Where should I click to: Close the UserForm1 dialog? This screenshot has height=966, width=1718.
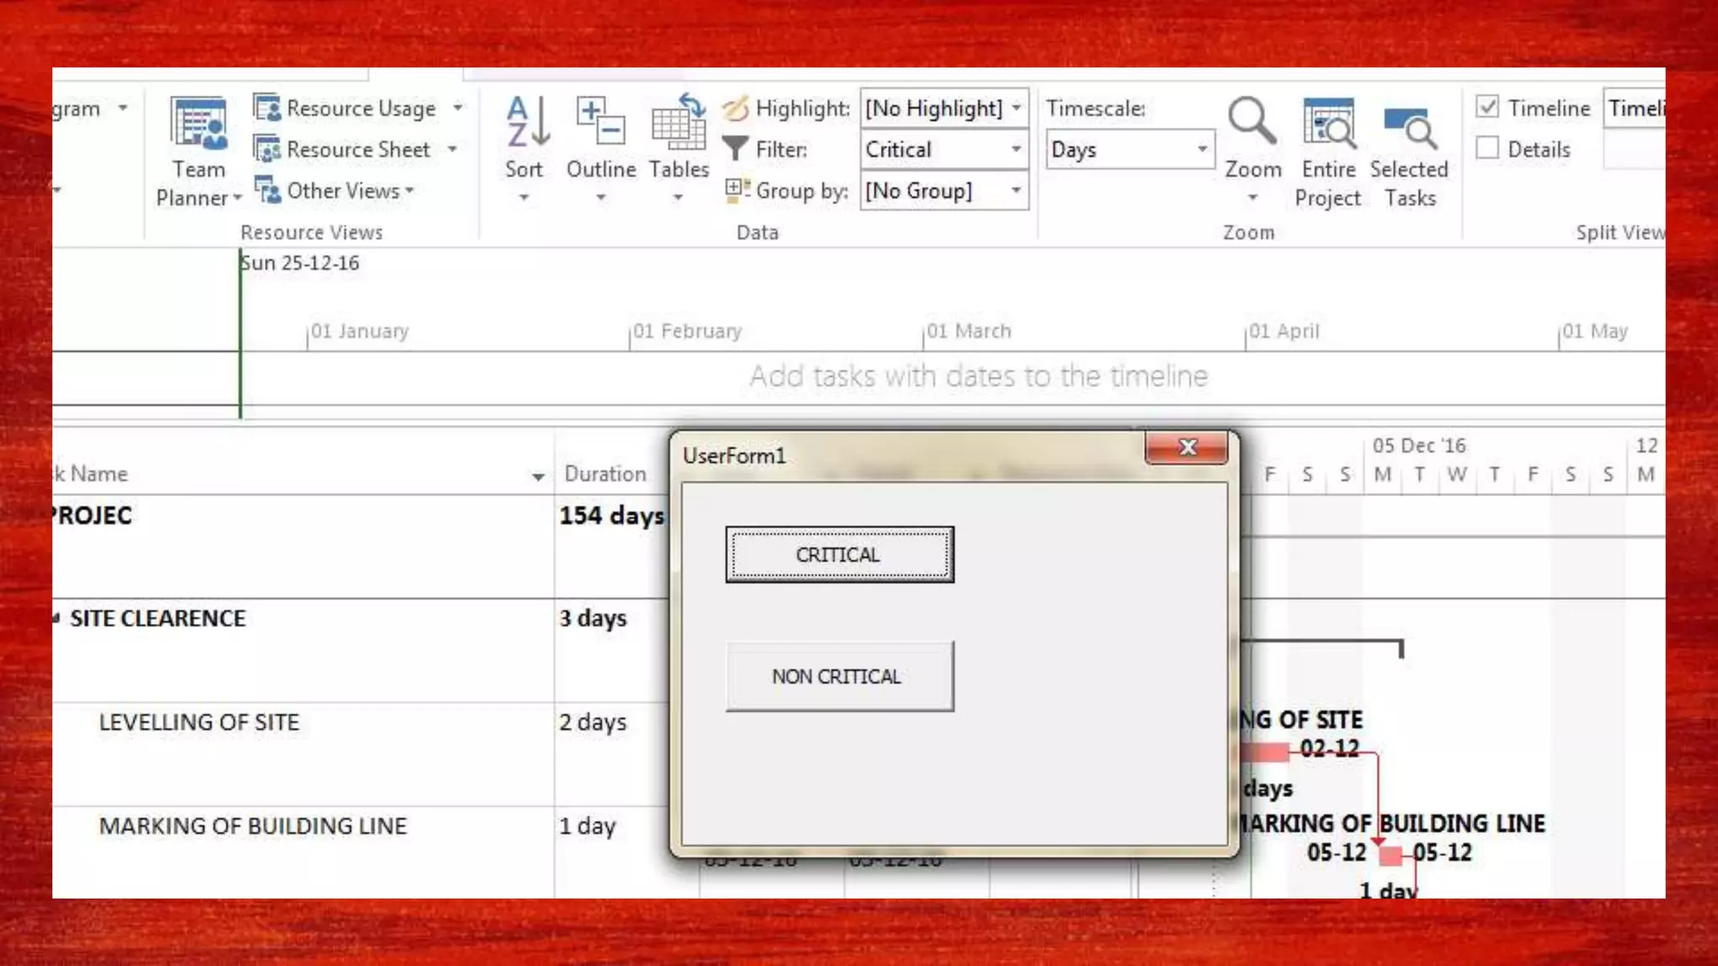click(x=1187, y=447)
